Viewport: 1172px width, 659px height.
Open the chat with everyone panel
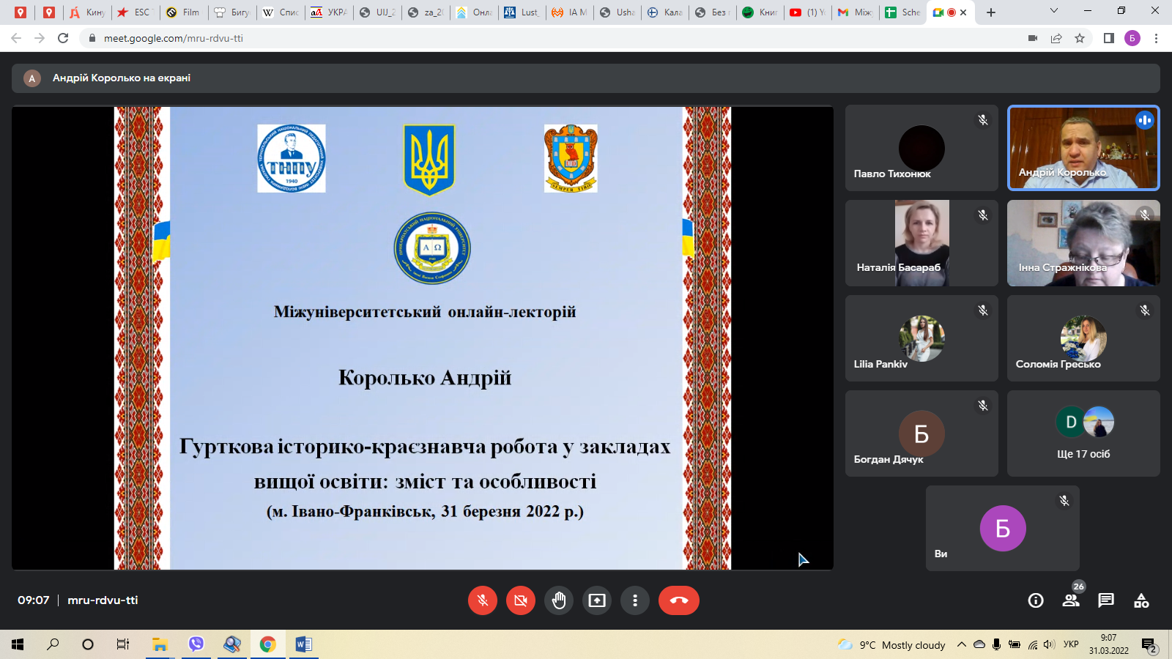coord(1106,600)
